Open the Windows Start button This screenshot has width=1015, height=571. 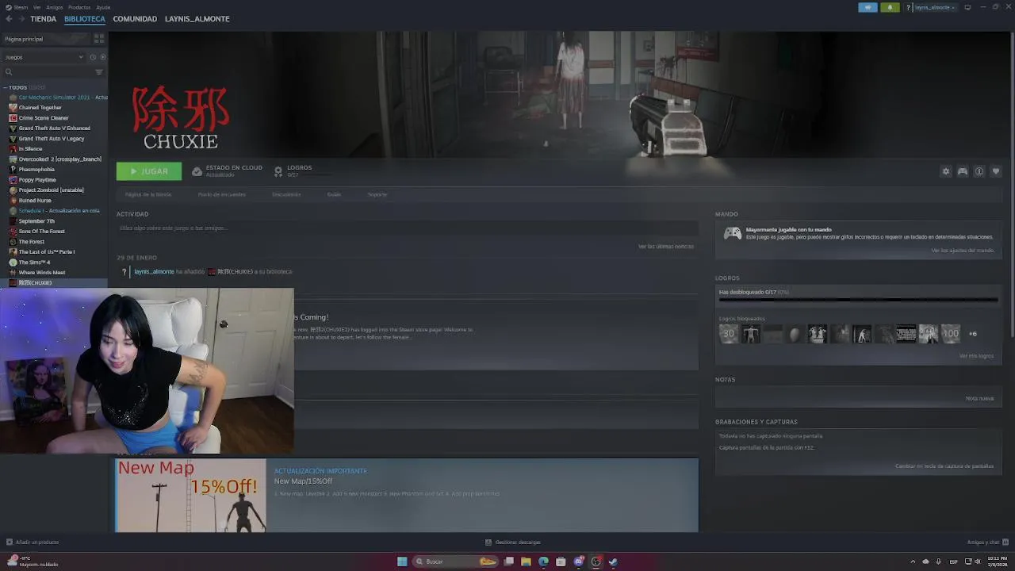pyautogui.click(x=402, y=561)
